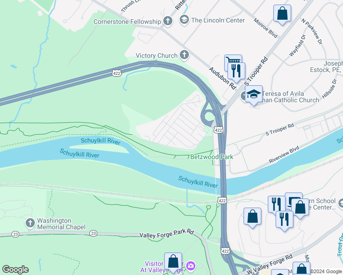Click the Schuylkill River label near the bridge
The image size is (343, 275).
[x=198, y=182]
